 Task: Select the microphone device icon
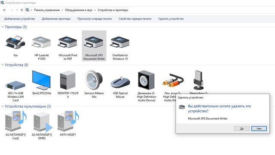tap(199, 80)
